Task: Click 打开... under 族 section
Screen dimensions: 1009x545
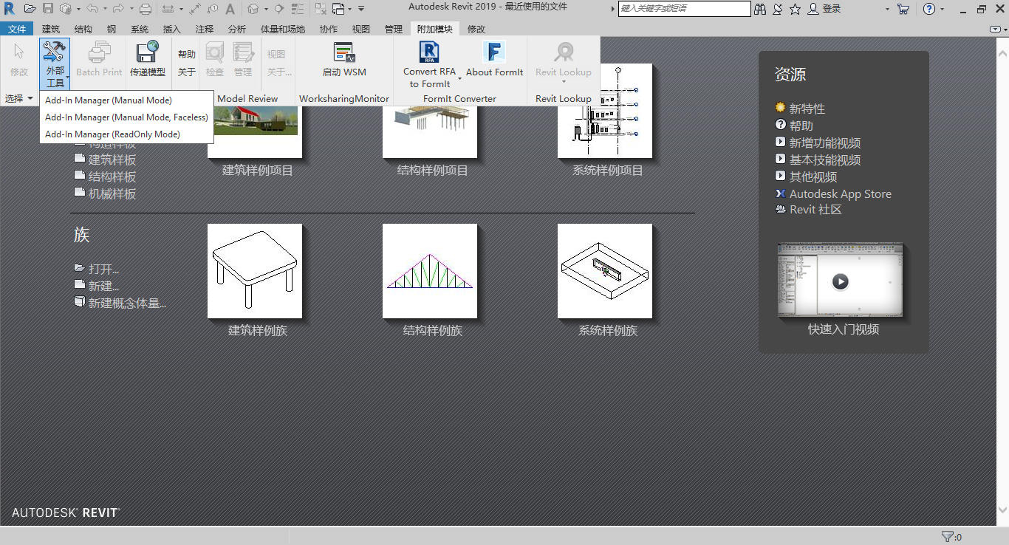Action: (103, 270)
